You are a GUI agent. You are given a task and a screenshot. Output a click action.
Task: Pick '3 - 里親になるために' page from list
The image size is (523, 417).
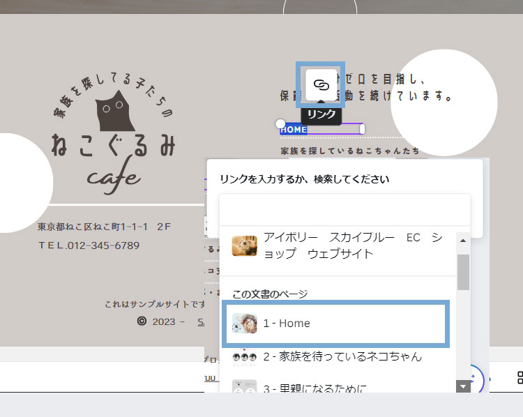point(335,388)
